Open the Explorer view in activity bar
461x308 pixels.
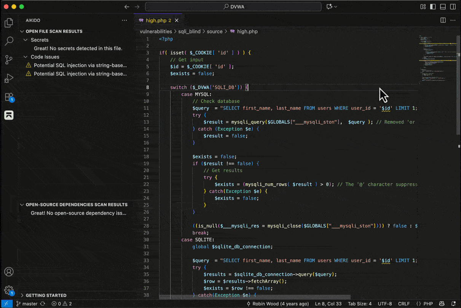tap(9, 23)
